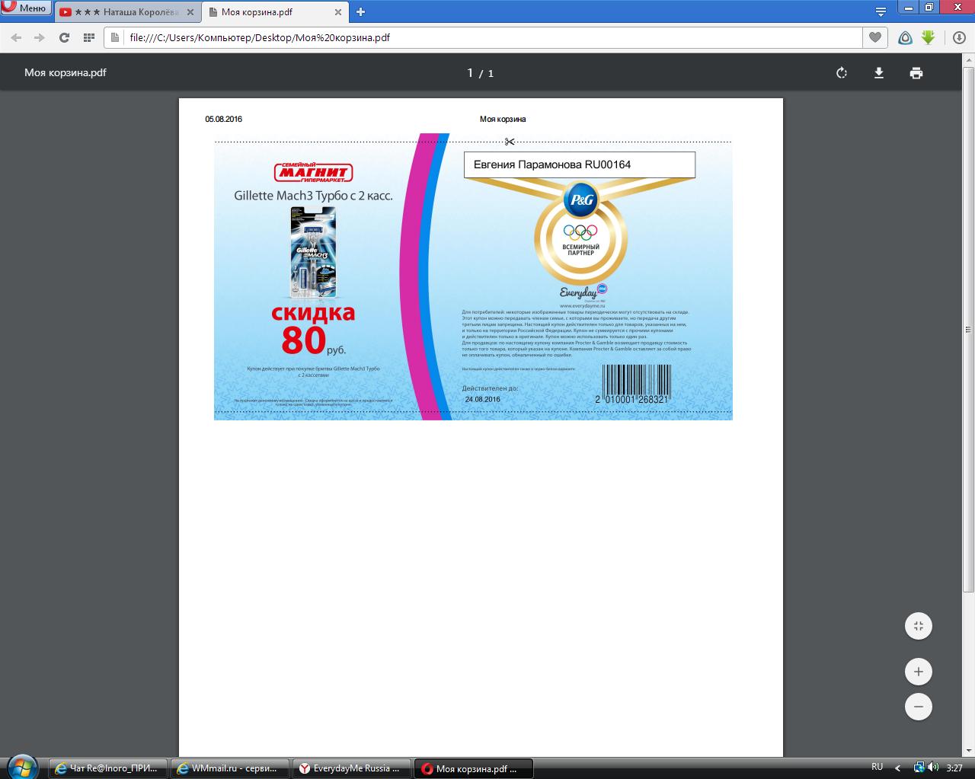The height and width of the screenshot is (779, 975).
Task: Open the blue triangle extension icon
Action: [905, 37]
